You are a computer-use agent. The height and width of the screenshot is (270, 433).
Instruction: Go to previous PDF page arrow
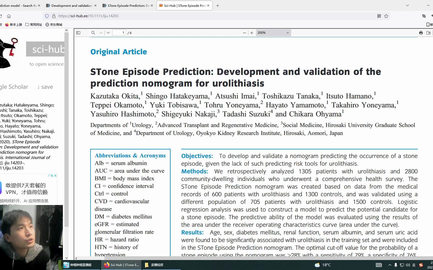[101, 33]
